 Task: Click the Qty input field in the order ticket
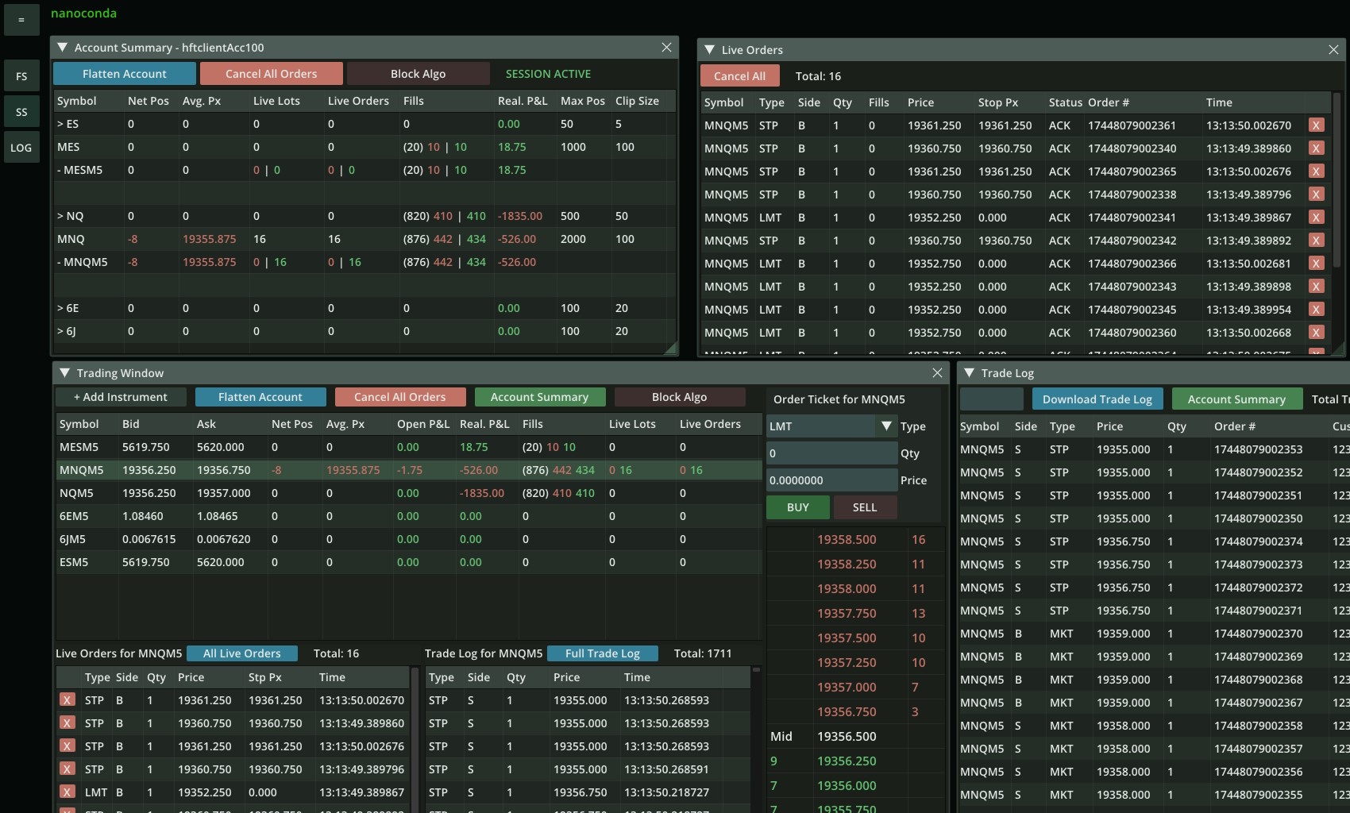[830, 453]
